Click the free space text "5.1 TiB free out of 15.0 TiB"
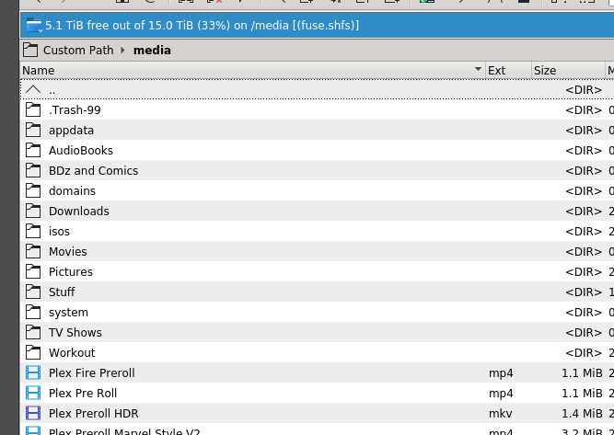Image resolution: width=614 pixels, height=435 pixels. (x=120, y=26)
